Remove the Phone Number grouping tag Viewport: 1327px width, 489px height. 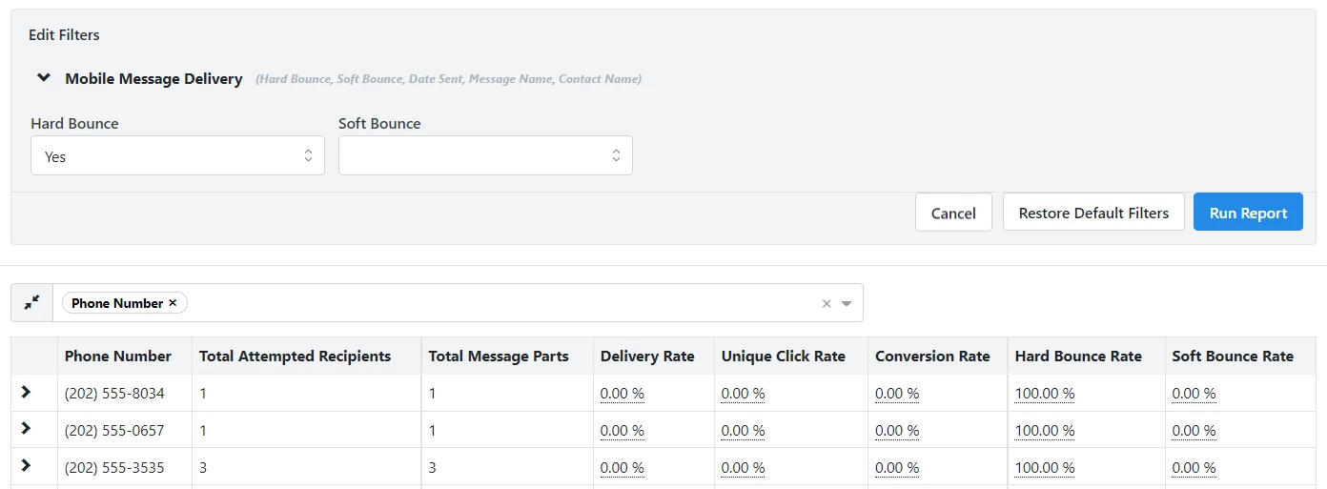click(173, 303)
